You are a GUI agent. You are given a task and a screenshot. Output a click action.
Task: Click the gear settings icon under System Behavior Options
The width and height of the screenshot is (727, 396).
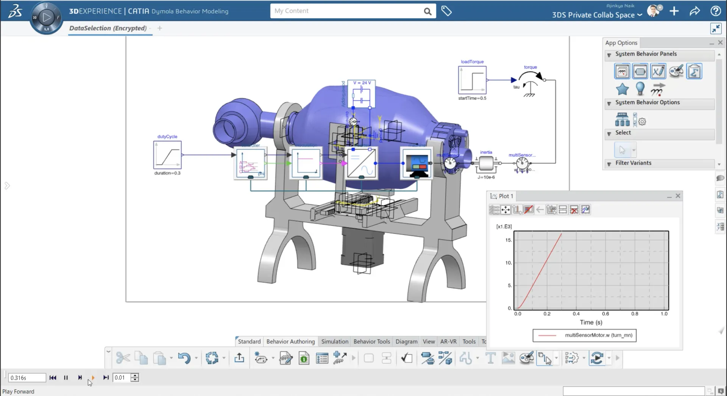tap(642, 122)
